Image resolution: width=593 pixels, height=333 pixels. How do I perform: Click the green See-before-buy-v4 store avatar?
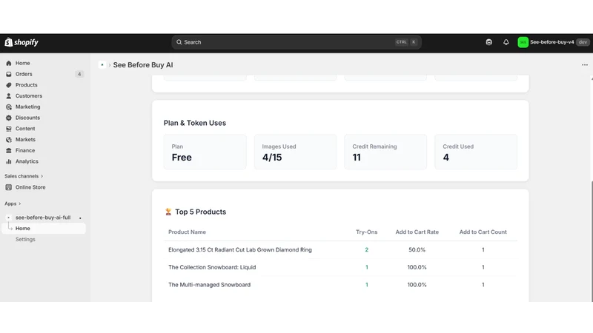[x=523, y=42]
